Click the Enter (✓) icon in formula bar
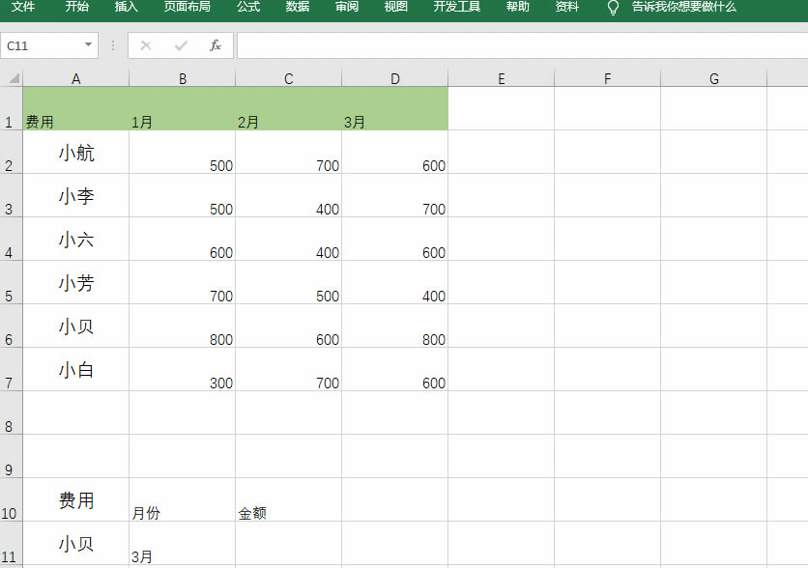 [x=181, y=44]
